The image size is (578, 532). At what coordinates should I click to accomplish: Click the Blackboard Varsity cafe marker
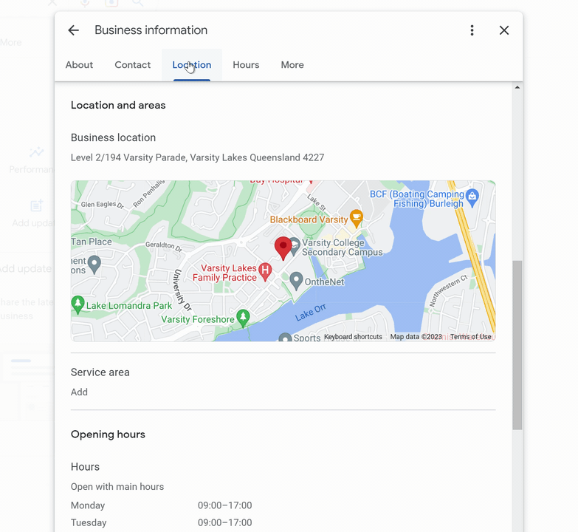pos(356,218)
